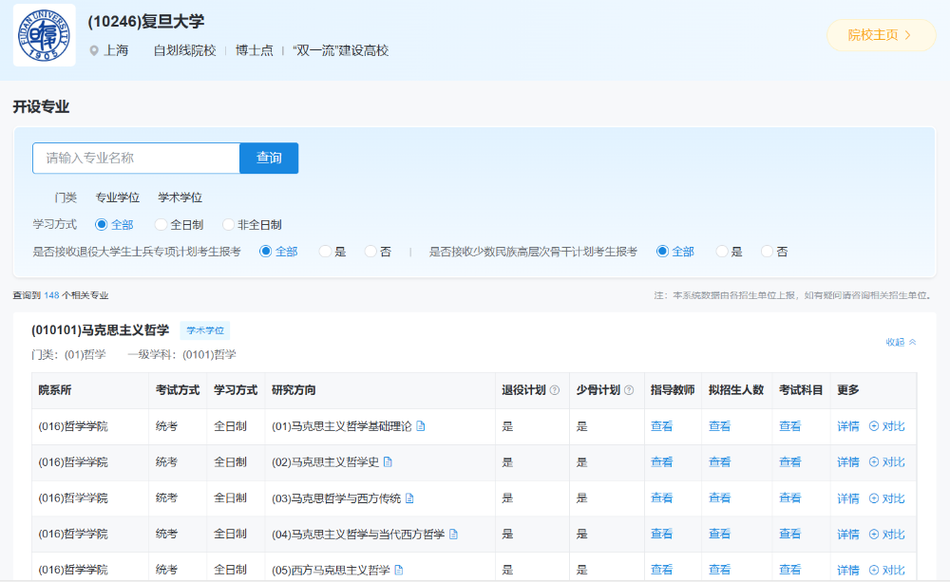This screenshot has width=950, height=582.
Task: Click the Fudan University logo
Action: click(x=44, y=35)
